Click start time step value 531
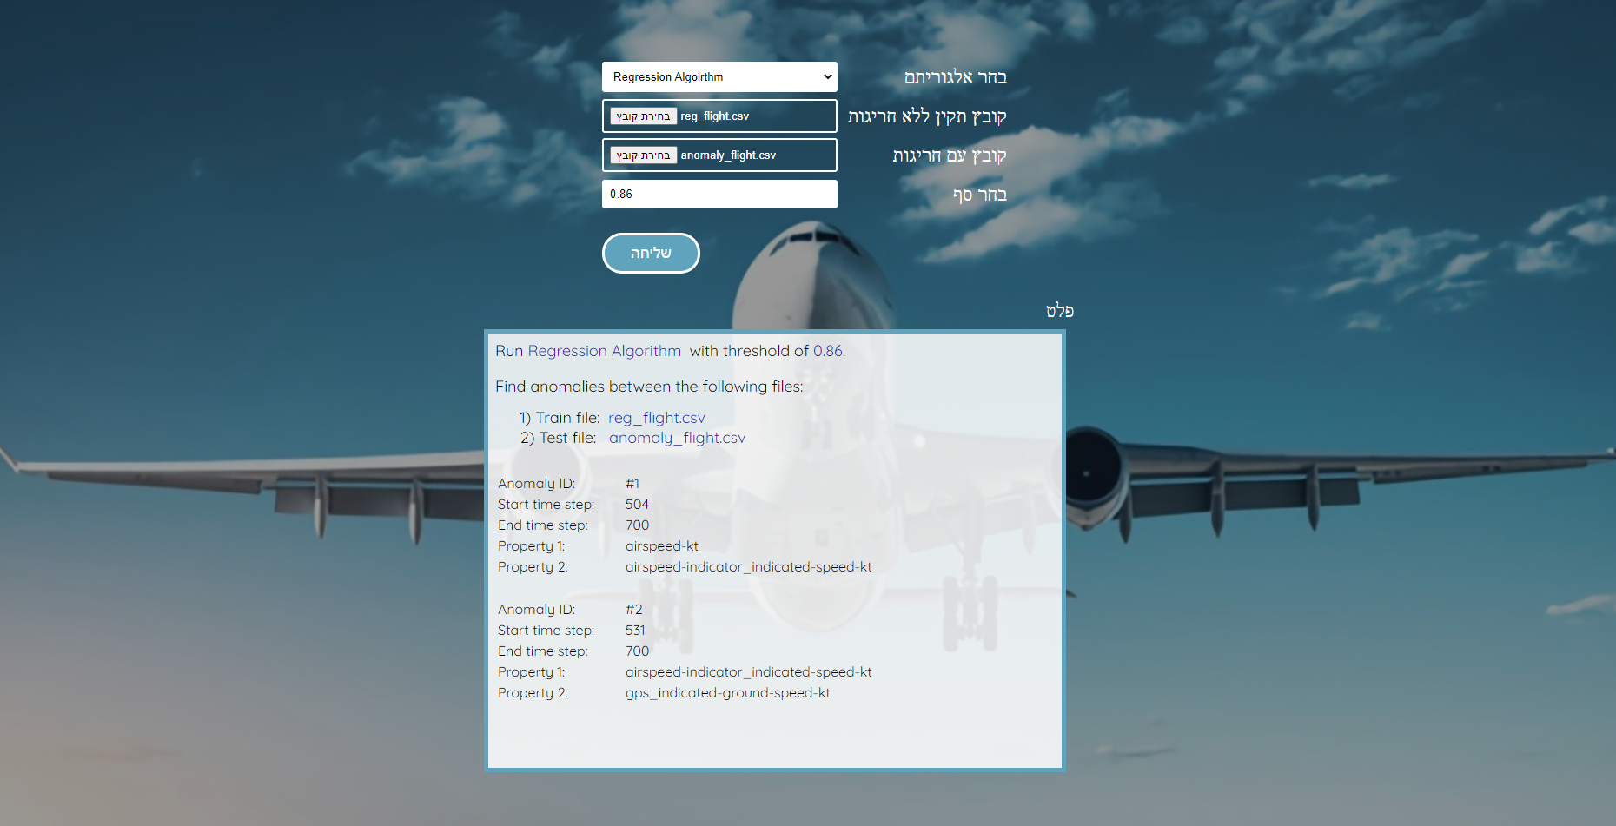1616x826 pixels. (x=635, y=631)
